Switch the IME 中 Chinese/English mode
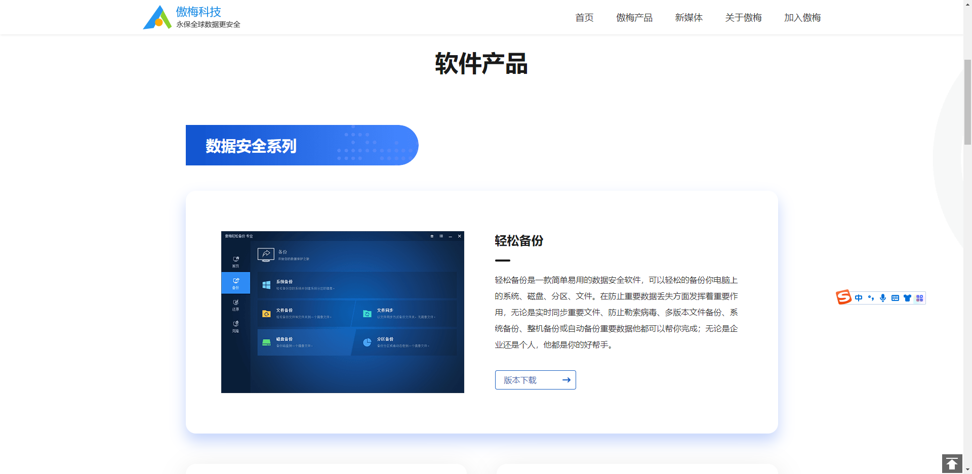The width and height of the screenshot is (972, 474). click(x=859, y=298)
